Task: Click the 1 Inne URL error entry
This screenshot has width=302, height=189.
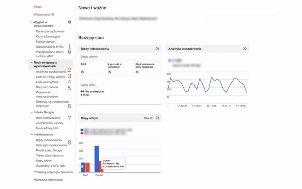Action: click(85, 95)
